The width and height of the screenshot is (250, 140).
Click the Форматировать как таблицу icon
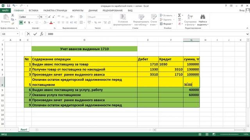pos(141,17)
